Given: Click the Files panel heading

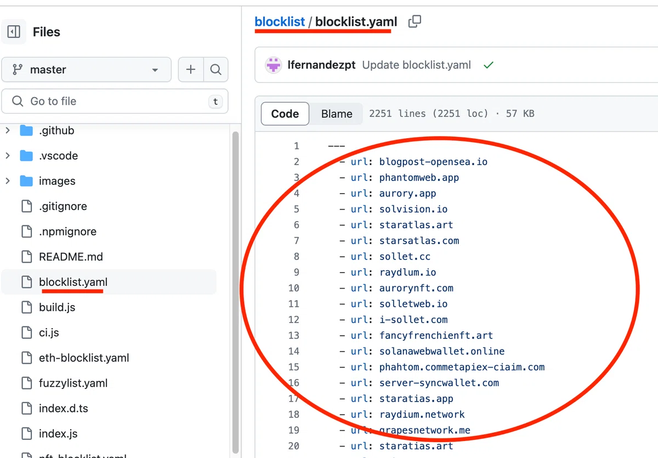Looking at the screenshot, I should pyautogui.click(x=47, y=32).
